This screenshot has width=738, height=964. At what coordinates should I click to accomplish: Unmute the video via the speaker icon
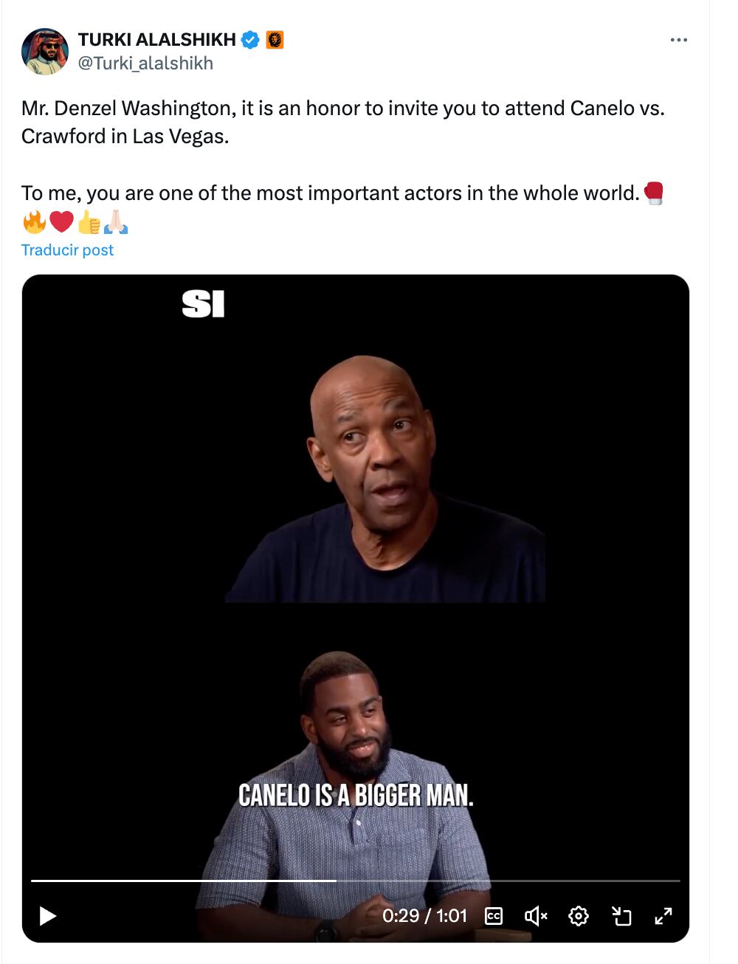536,916
